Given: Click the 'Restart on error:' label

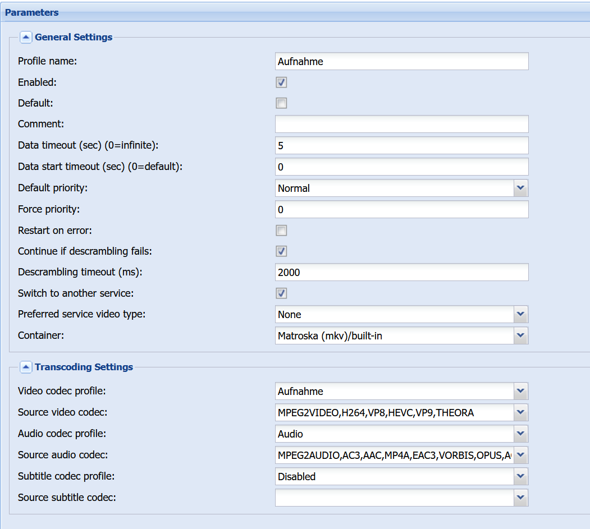Looking at the screenshot, I should click(x=55, y=231).
